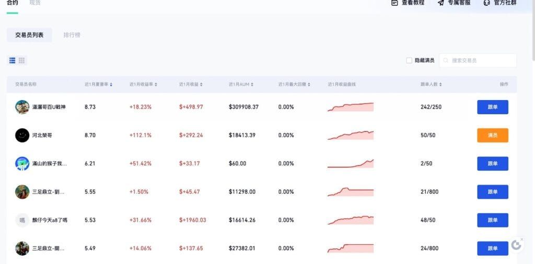
Task: Open 飄仔今天a8了嗎 profit curve chart
Action: (351, 220)
